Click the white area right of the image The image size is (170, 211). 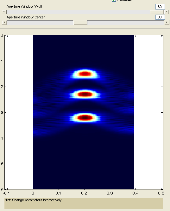tap(148, 112)
